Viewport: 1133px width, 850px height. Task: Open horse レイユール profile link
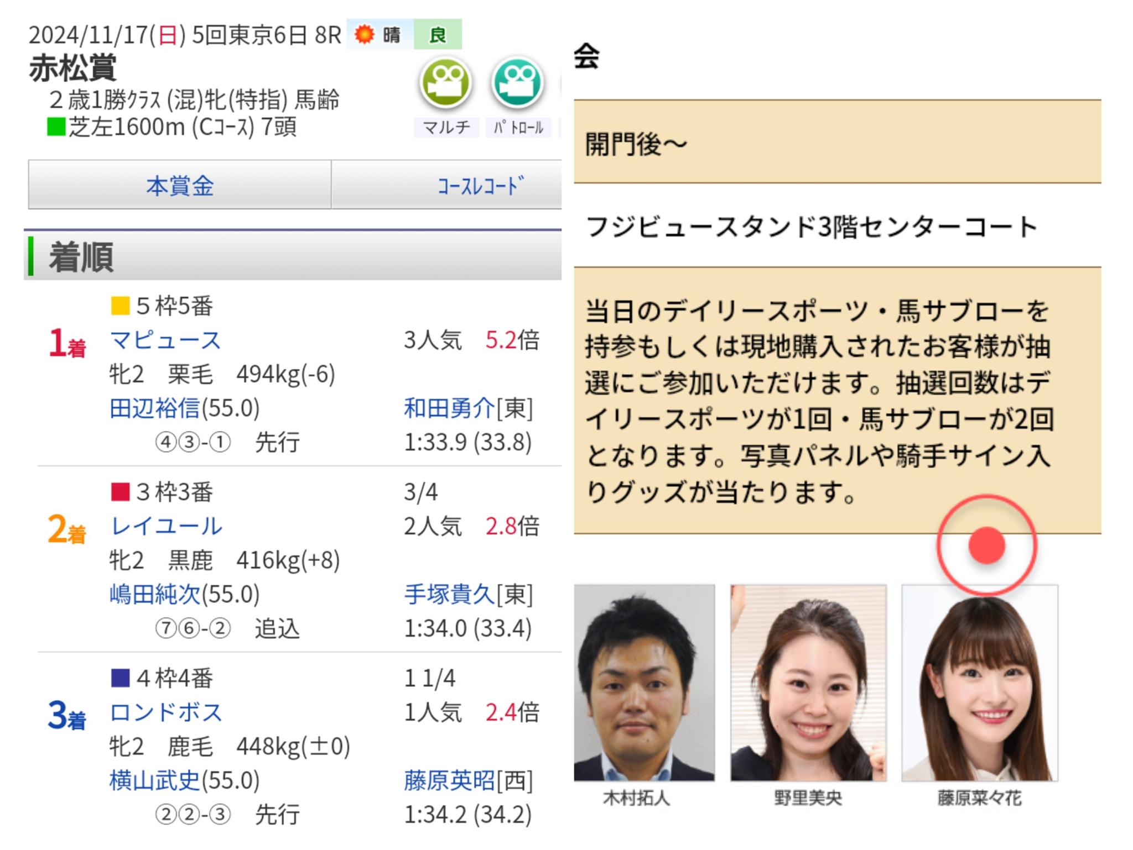click(166, 526)
